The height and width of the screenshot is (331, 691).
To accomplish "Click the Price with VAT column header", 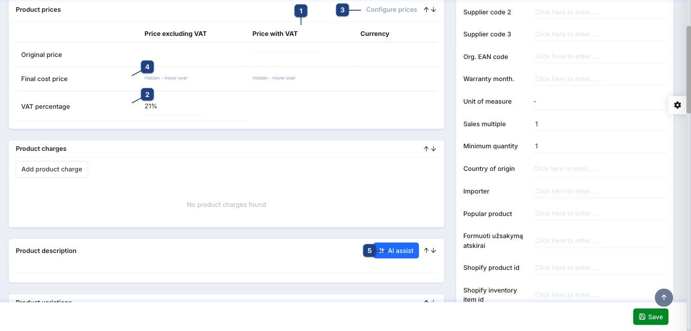I will 275,34.
